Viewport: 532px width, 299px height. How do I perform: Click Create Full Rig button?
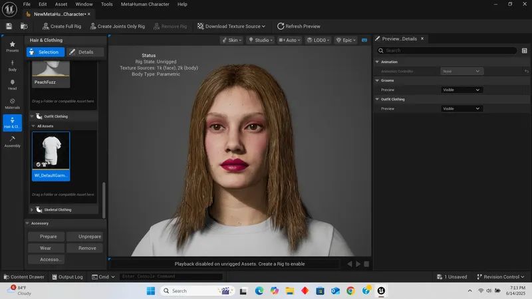pyautogui.click(x=62, y=26)
